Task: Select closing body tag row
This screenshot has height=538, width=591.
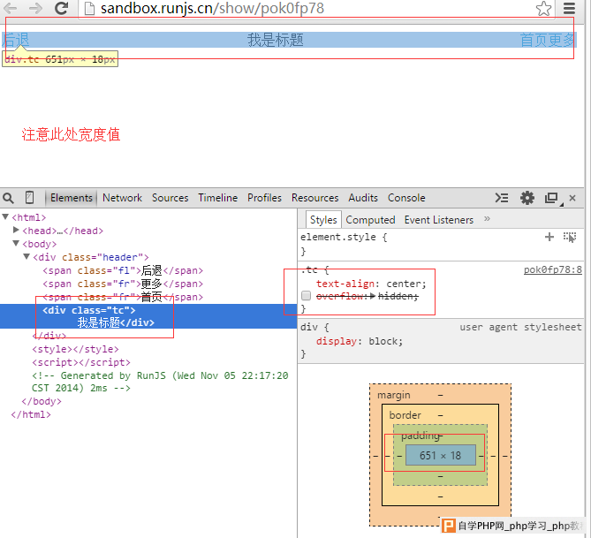Action: click(x=42, y=401)
